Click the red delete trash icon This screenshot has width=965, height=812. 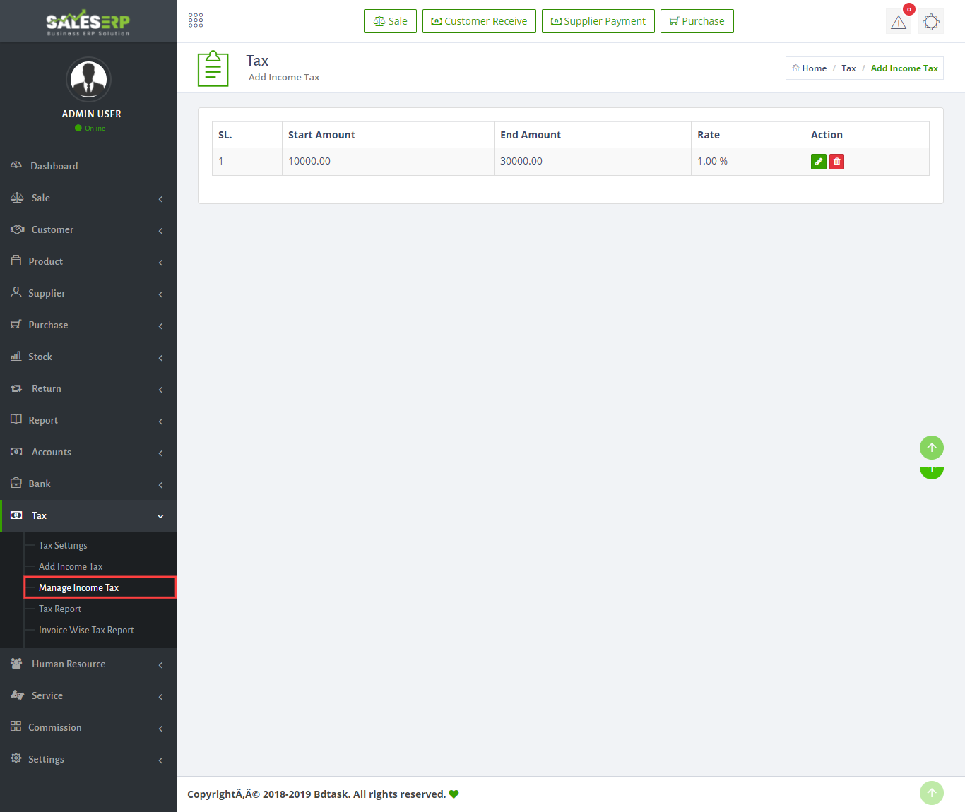click(x=836, y=162)
